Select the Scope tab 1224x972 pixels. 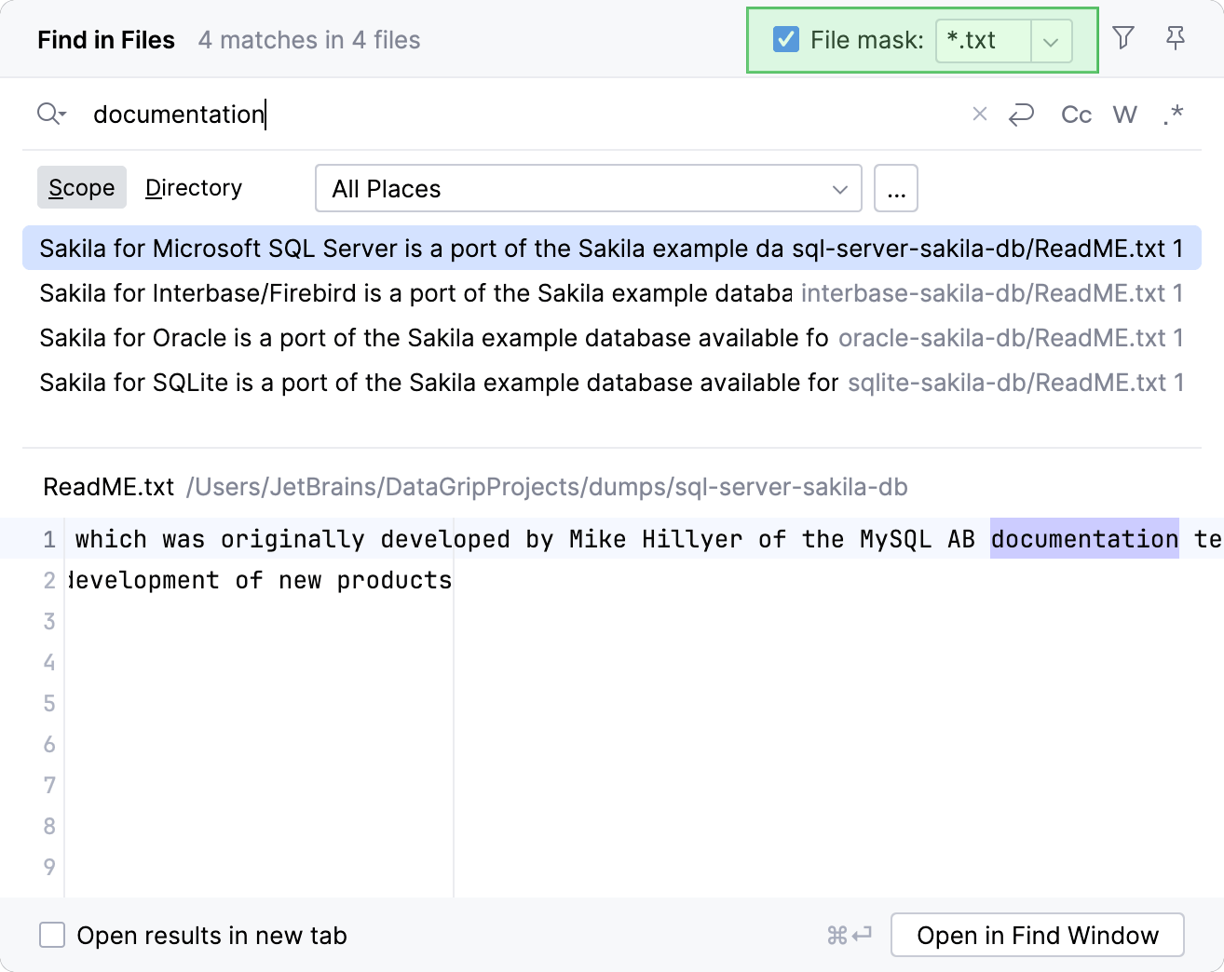(81, 187)
